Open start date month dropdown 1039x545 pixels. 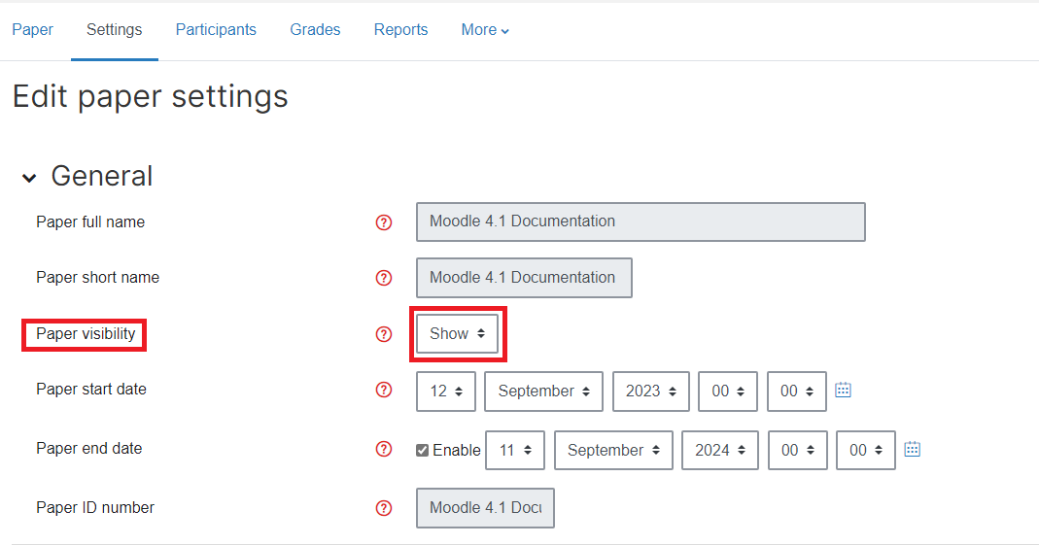click(x=543, y=392)
